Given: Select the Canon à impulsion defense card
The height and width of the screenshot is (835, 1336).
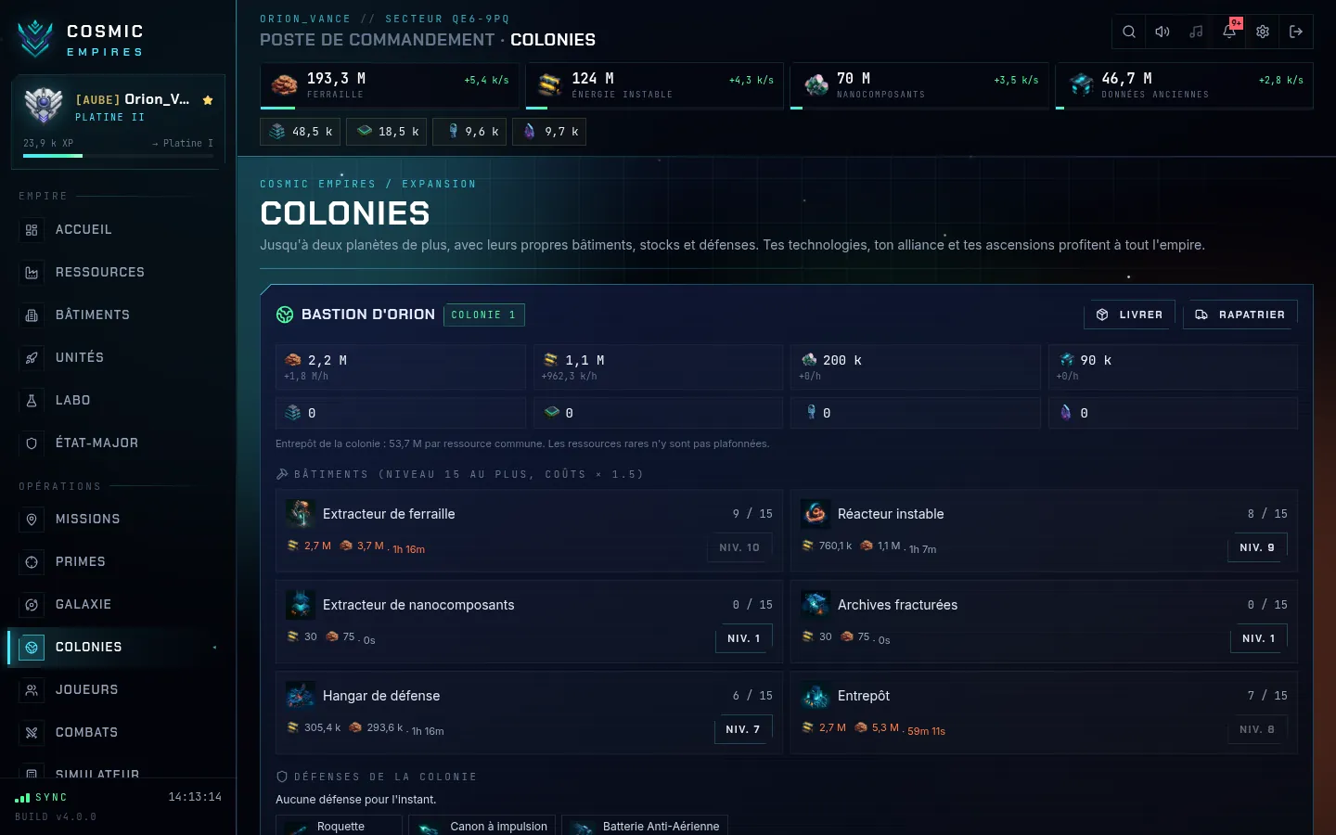Looking at the screenshot, I should 482,826.
